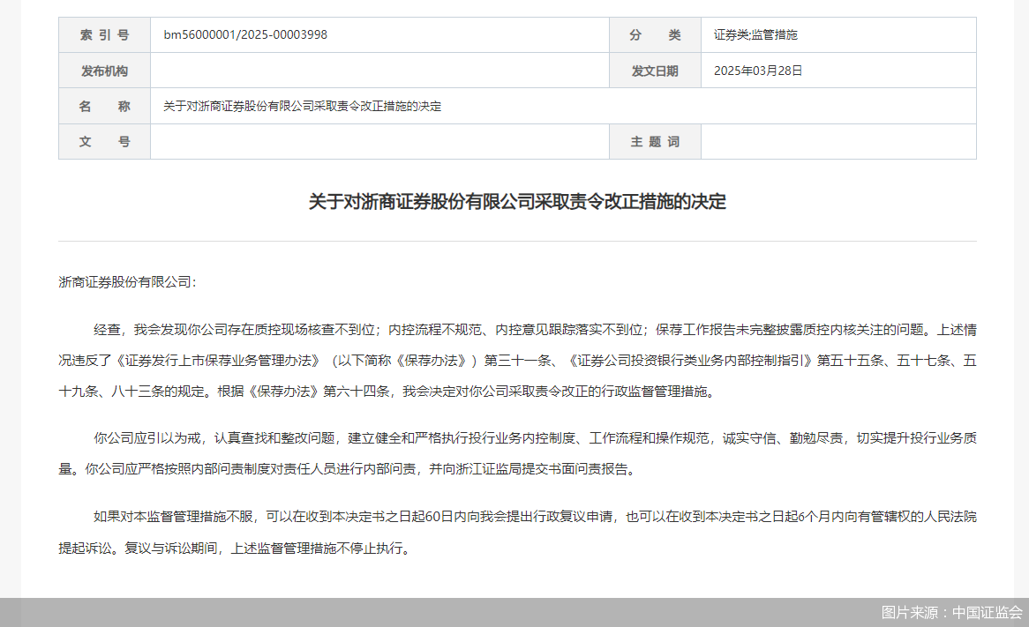The image size is (1029, 627).
Task: Click the document name in the table's 名称 row
Action: coord(302,106)
